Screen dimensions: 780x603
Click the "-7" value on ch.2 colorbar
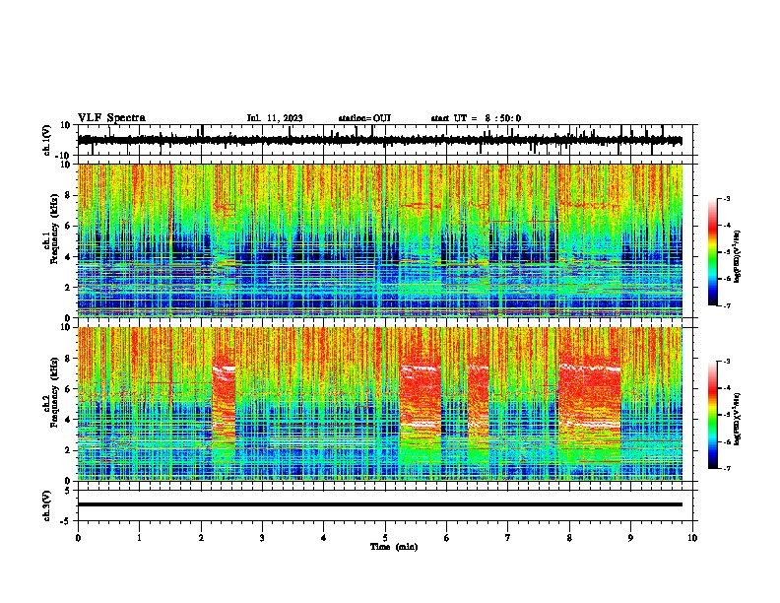727,468
